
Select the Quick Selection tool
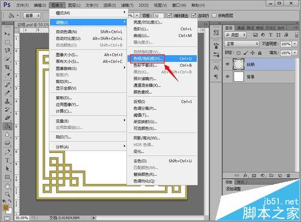point(7,59)
